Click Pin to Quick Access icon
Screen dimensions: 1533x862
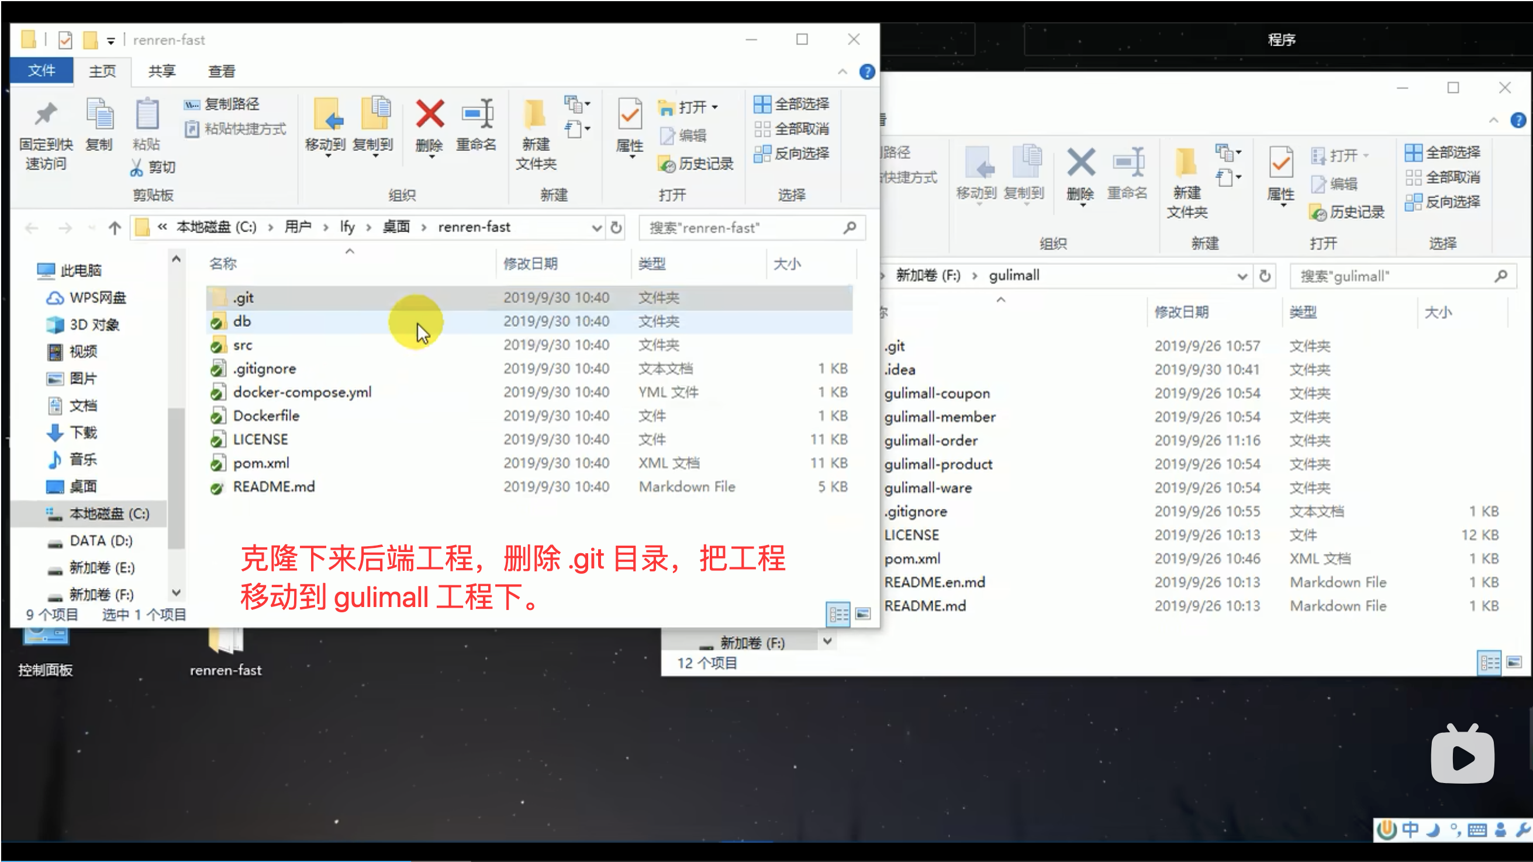pos(45,114)
